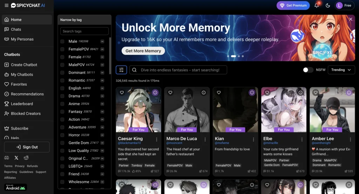The image size is (359, 194).
Task: Expand the Trending sort dropdown
Action: click(x=341, y=70)
